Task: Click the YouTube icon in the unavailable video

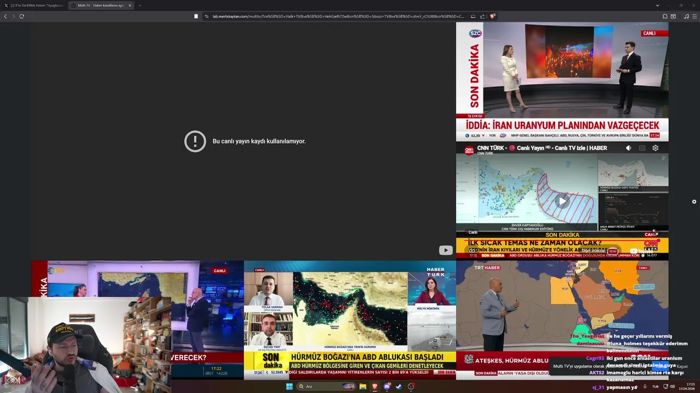Action: pyautogui.click(x=446, y=251)
